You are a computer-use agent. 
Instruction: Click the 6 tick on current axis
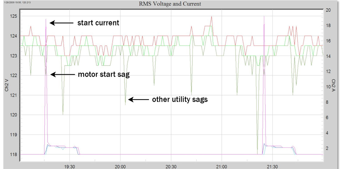click(327, 118)
